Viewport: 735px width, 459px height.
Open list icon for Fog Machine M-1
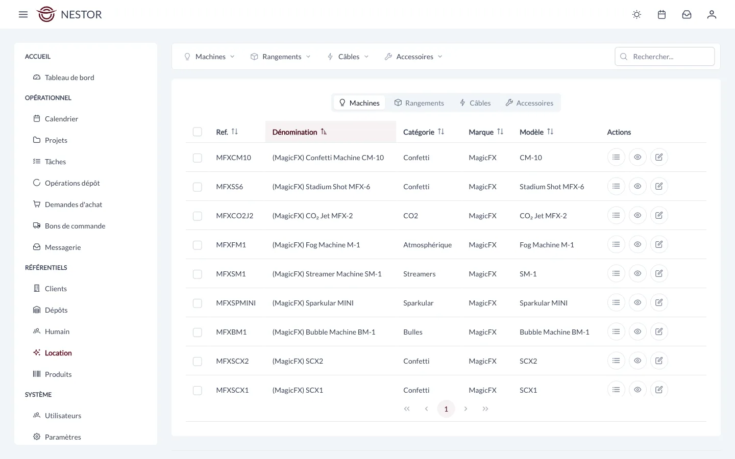pos(616,244)
